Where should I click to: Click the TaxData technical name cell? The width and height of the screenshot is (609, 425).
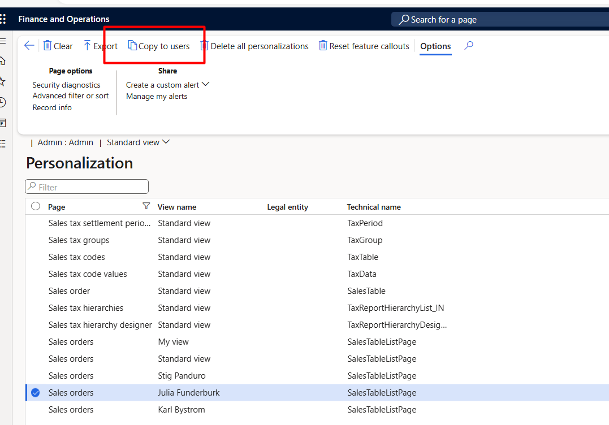pyautogui.click(x=361, y=274)
